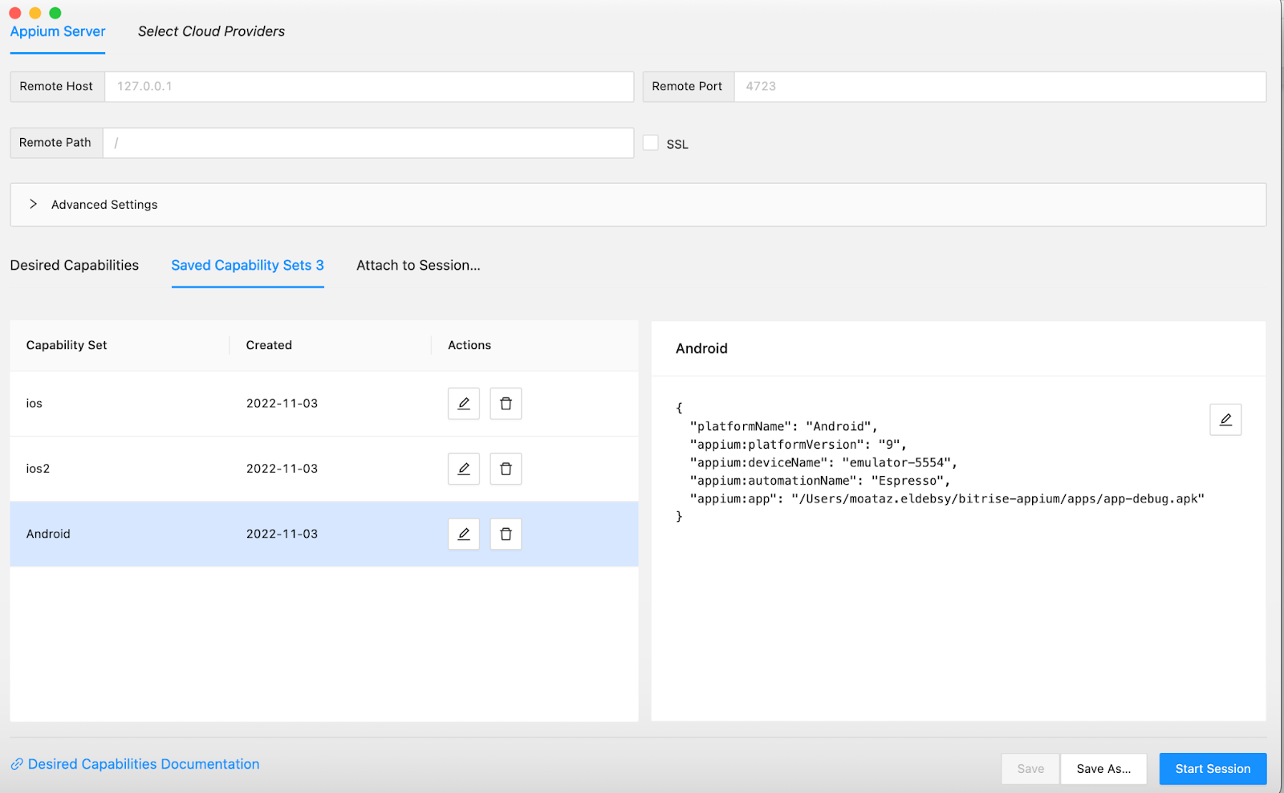Open Select Cloud Providers tab

tap(211, 31)
